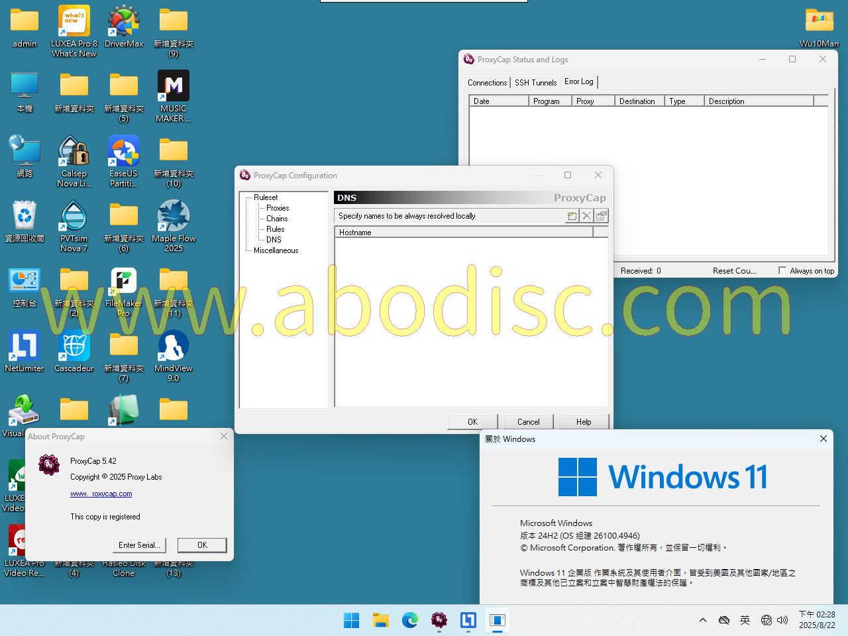Click the 英 input method indicator
The image size is (848, 636).
pyautogui.click(x=745, y=620)
